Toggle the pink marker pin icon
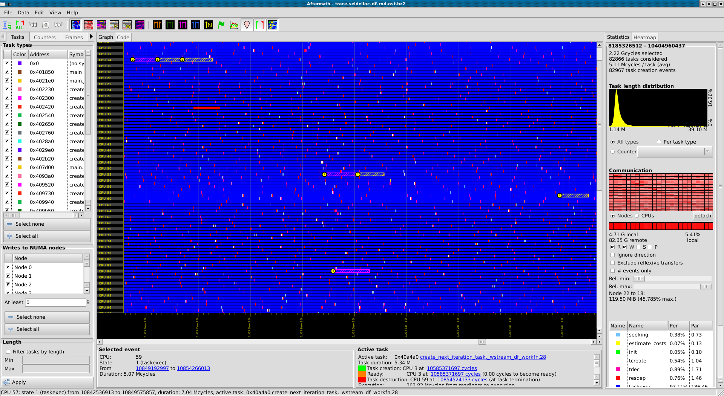The width and height of the screenshot is (724, 396). tap(247, 25)
